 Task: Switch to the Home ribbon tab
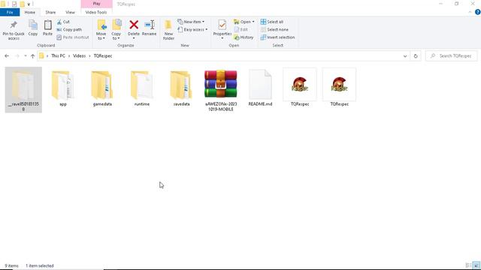[30, 12]
